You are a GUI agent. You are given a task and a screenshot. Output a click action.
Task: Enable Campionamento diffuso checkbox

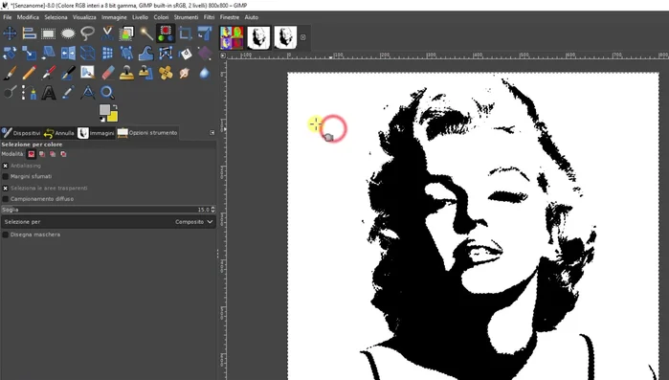coord(6,199)
